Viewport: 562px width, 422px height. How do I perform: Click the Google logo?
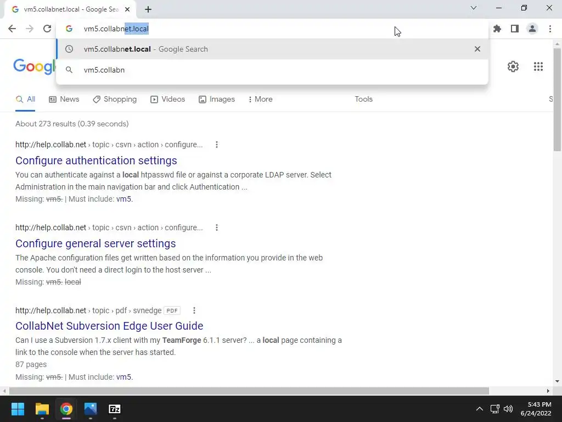(35, 66)
